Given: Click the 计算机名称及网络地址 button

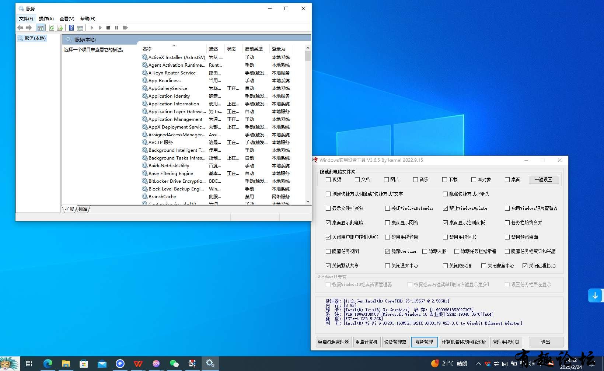Looking at the screenshot, I should [x=464, y=342].
